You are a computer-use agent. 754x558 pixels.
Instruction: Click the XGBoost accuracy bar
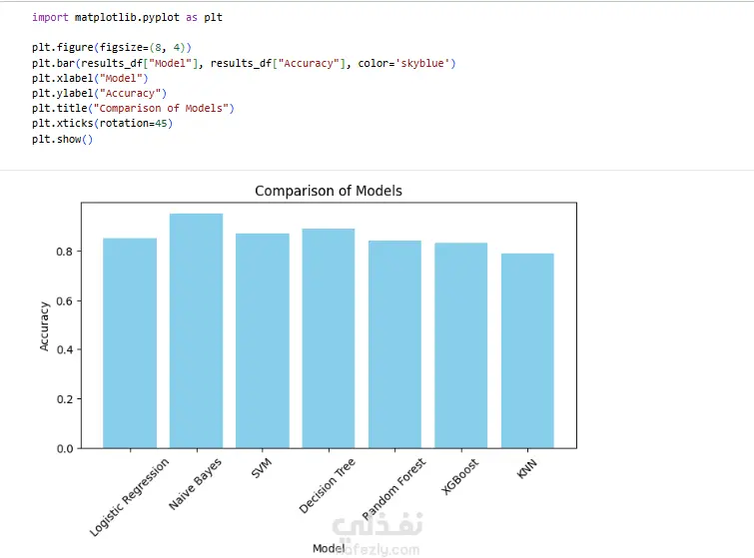click(461, 345)
